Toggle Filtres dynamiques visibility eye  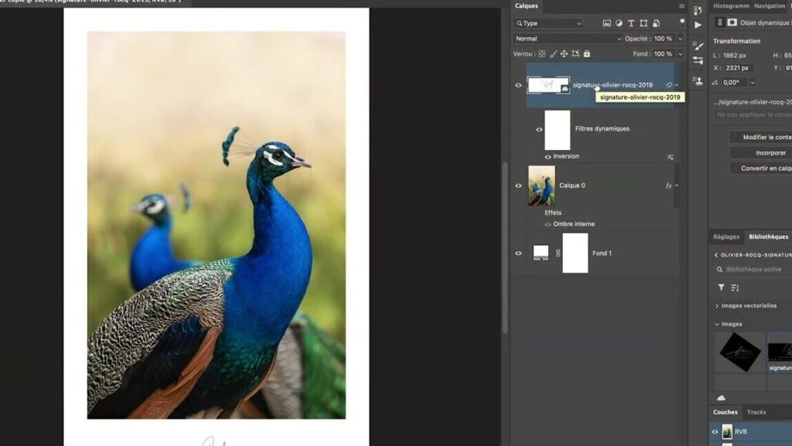click(x=539, y=130)
